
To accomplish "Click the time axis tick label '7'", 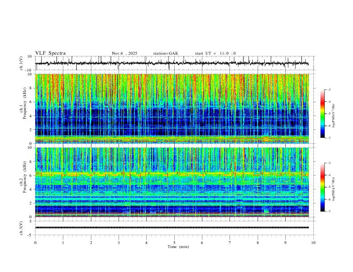I will tap(230, 243).
